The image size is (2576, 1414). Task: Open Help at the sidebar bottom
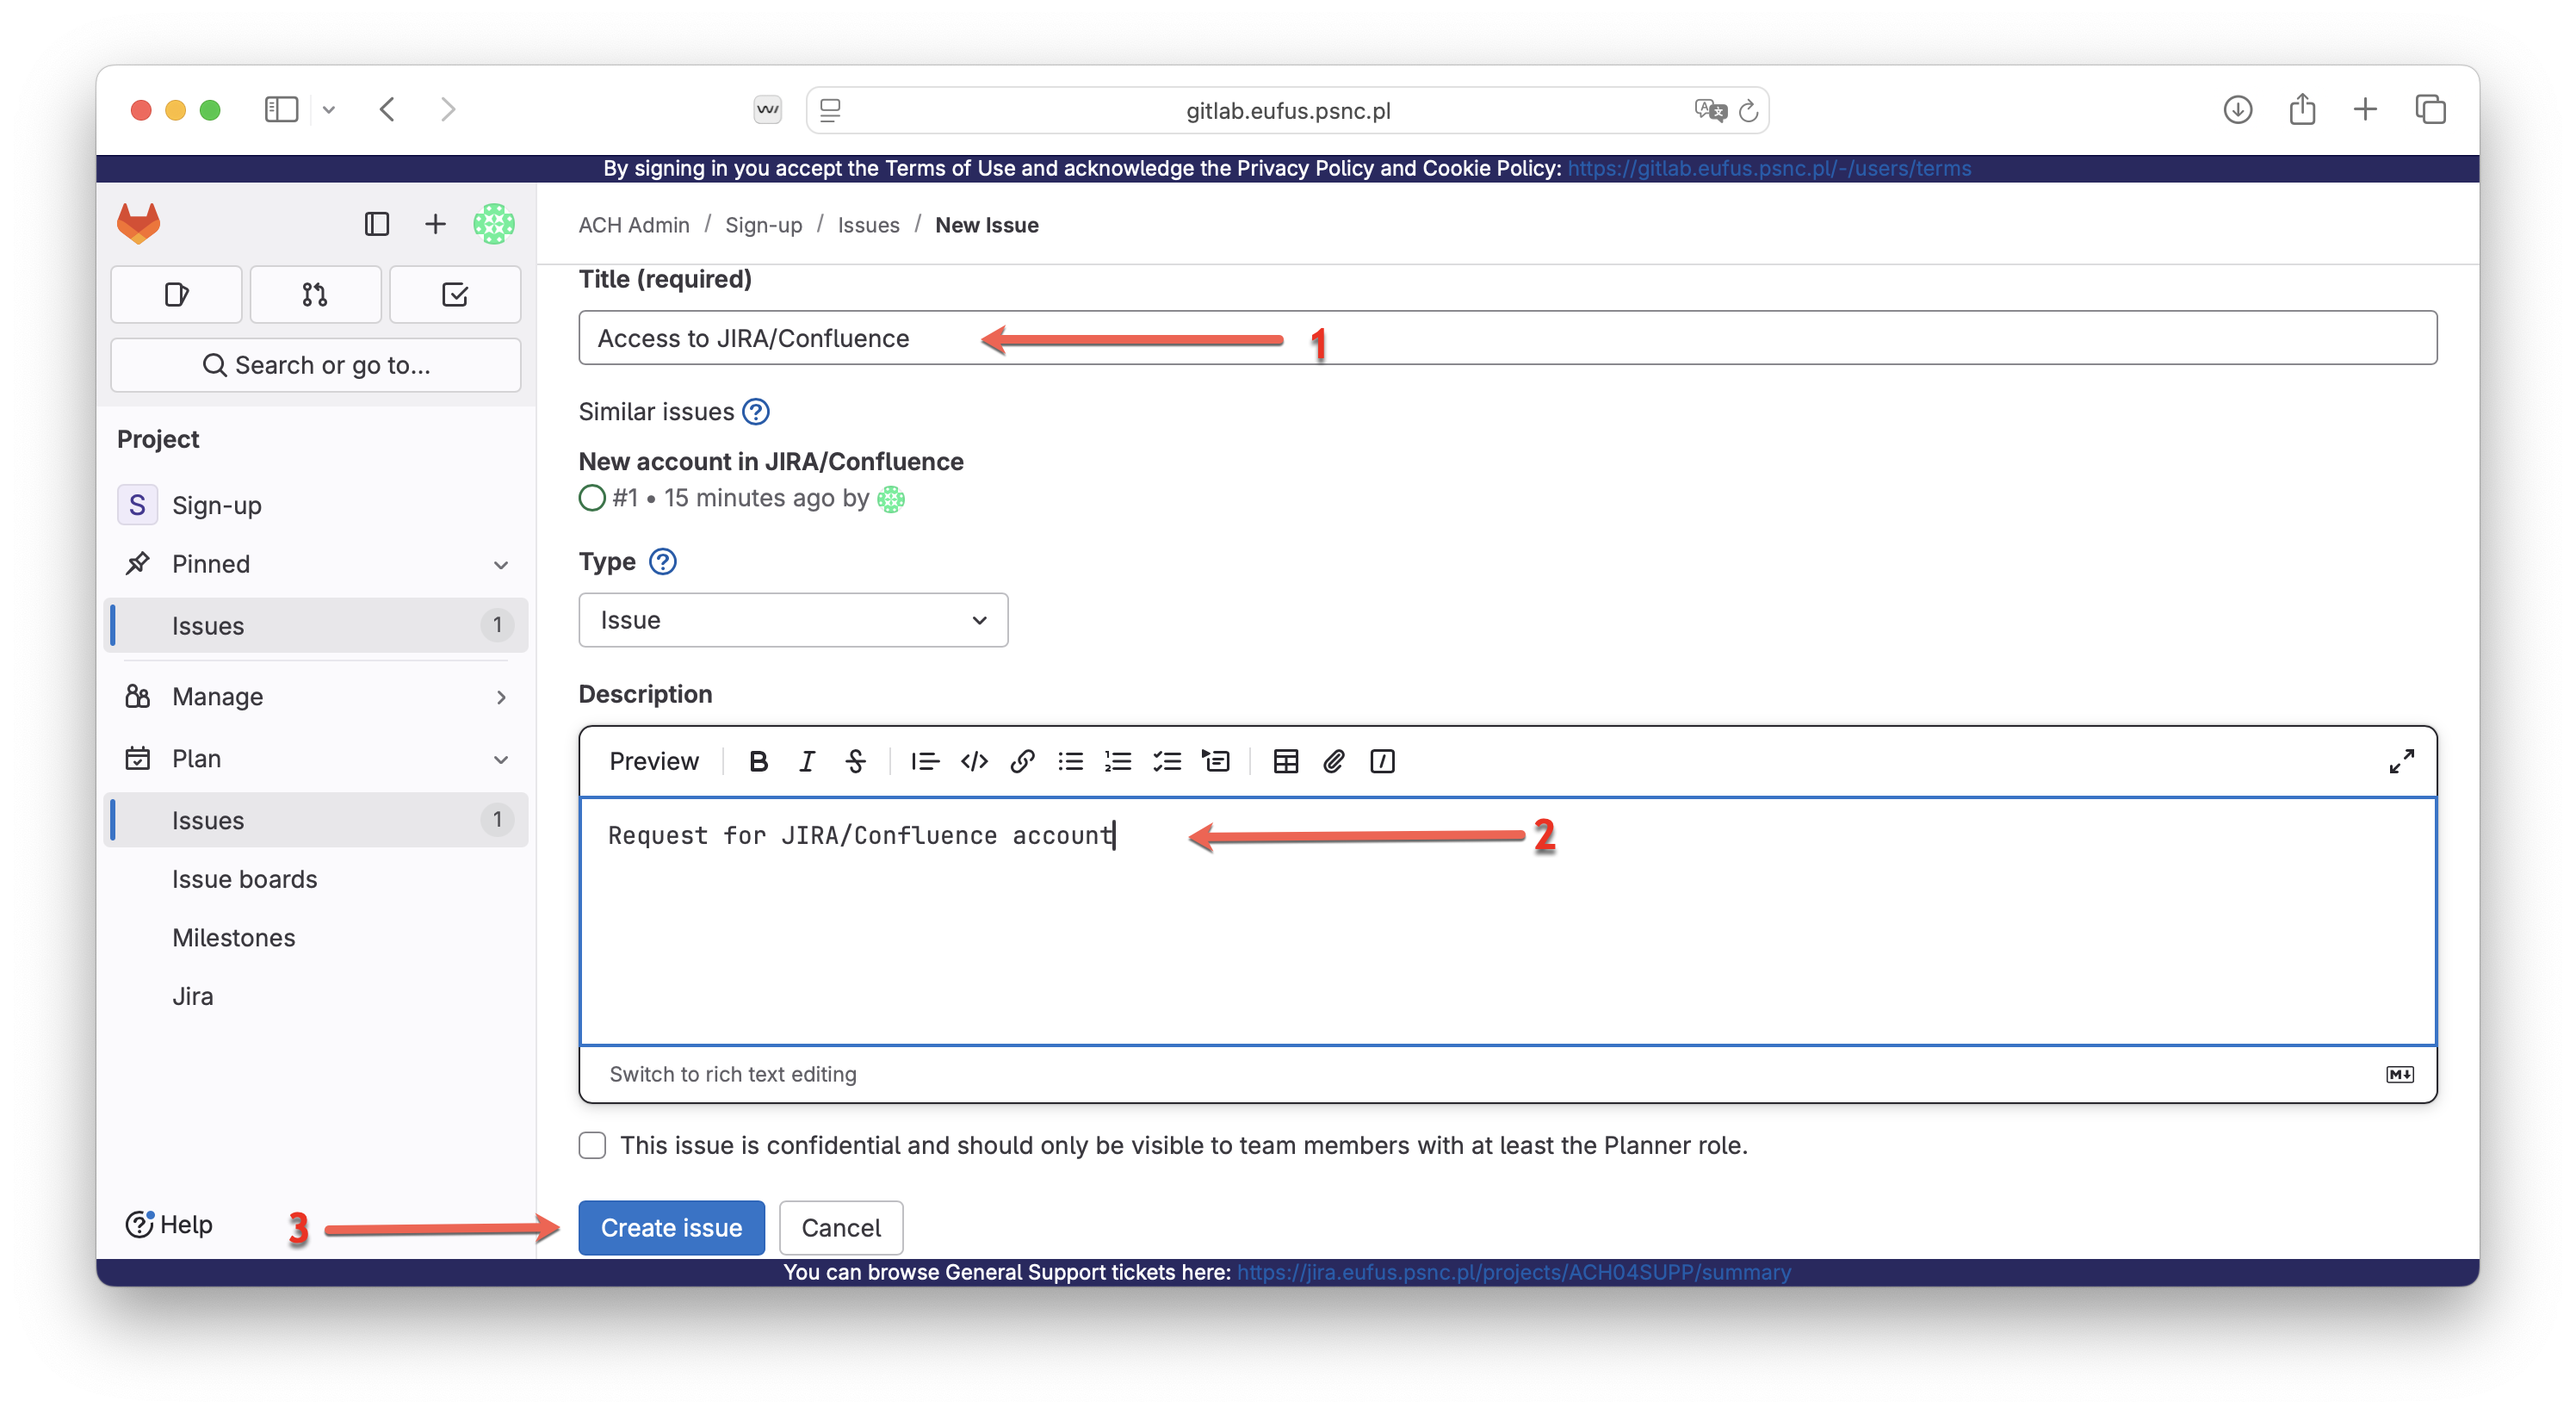click(169, 1226)
